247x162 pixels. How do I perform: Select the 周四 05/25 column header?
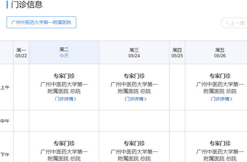[177, 53]
